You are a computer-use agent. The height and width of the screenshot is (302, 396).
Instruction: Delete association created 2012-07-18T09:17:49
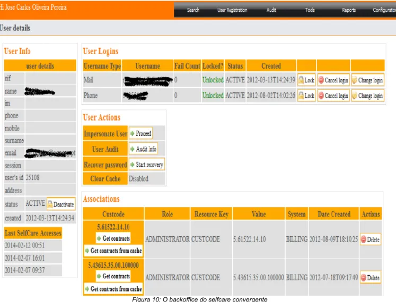(370, 278)
